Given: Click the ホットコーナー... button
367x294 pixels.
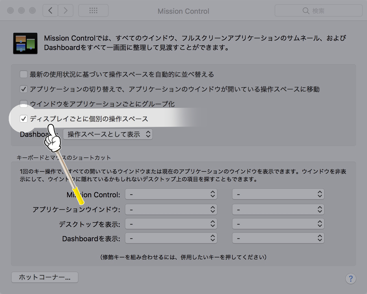Looking at the screenshot, I should click(x=45, y=277).
